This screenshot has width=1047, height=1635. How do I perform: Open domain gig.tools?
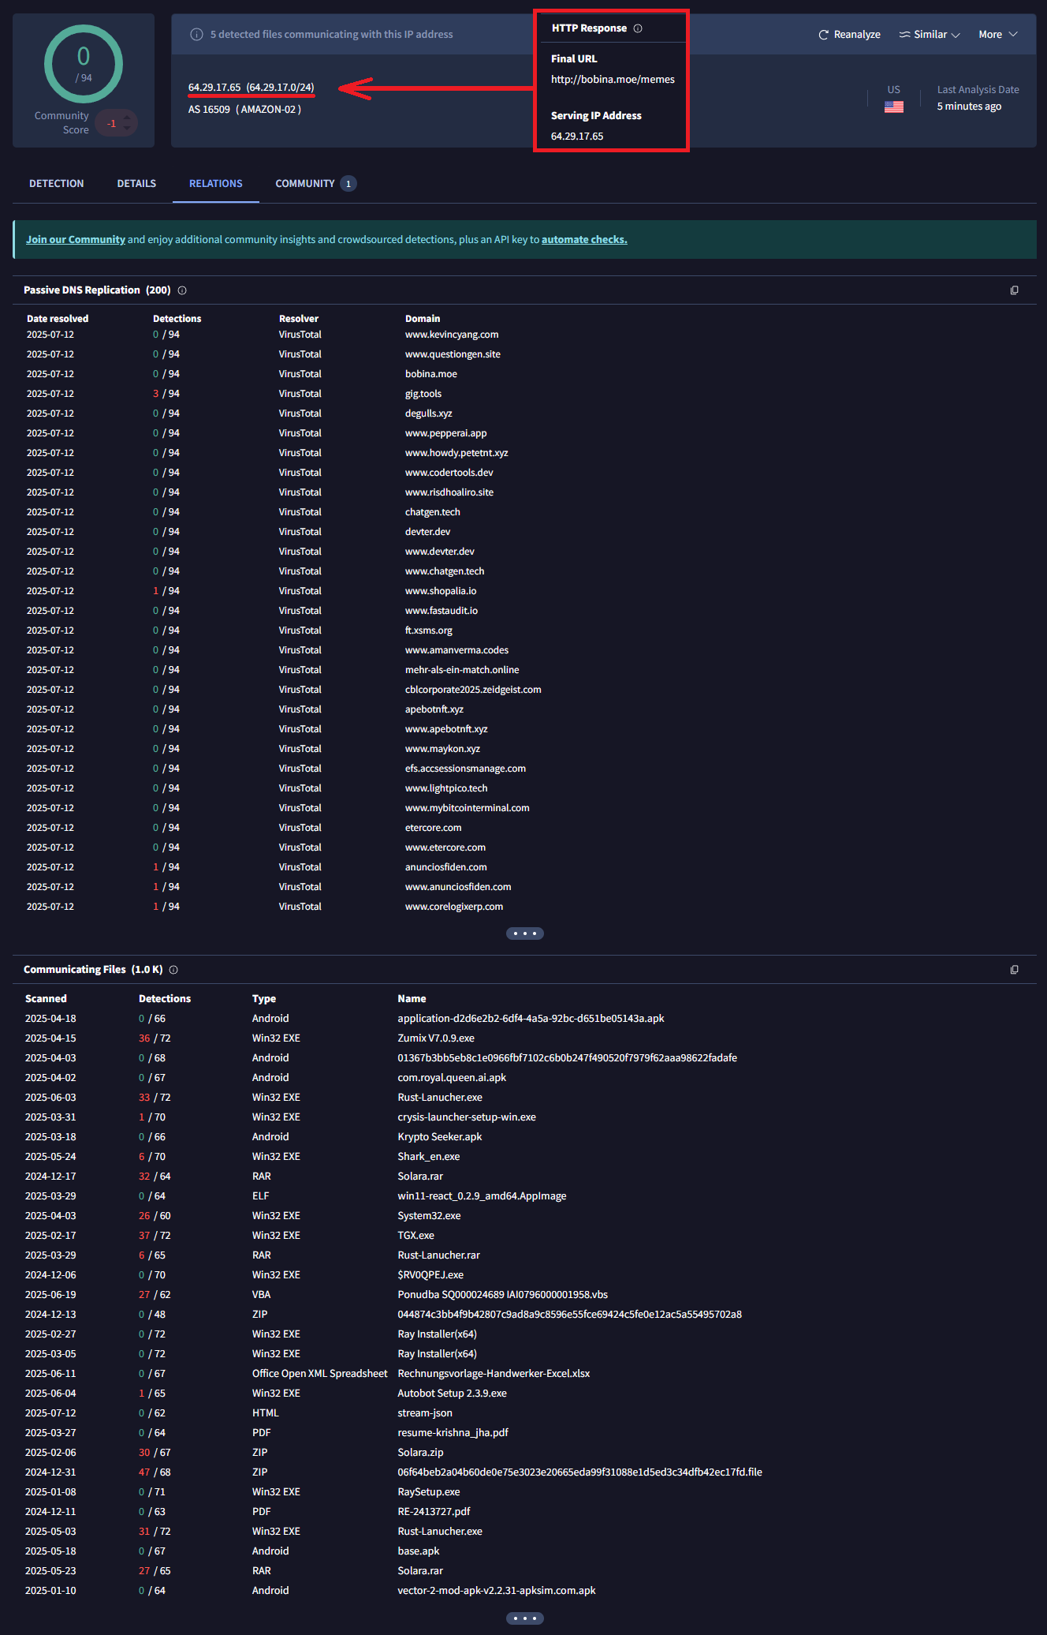pyautogui.click(x=423, y=394)
